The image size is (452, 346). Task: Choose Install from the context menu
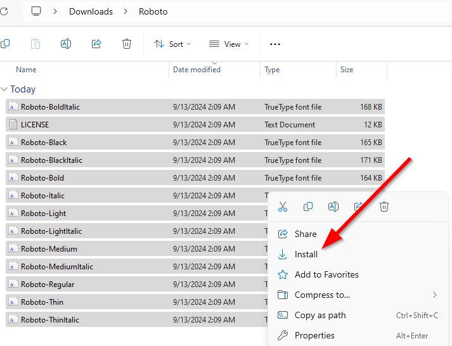358,254
